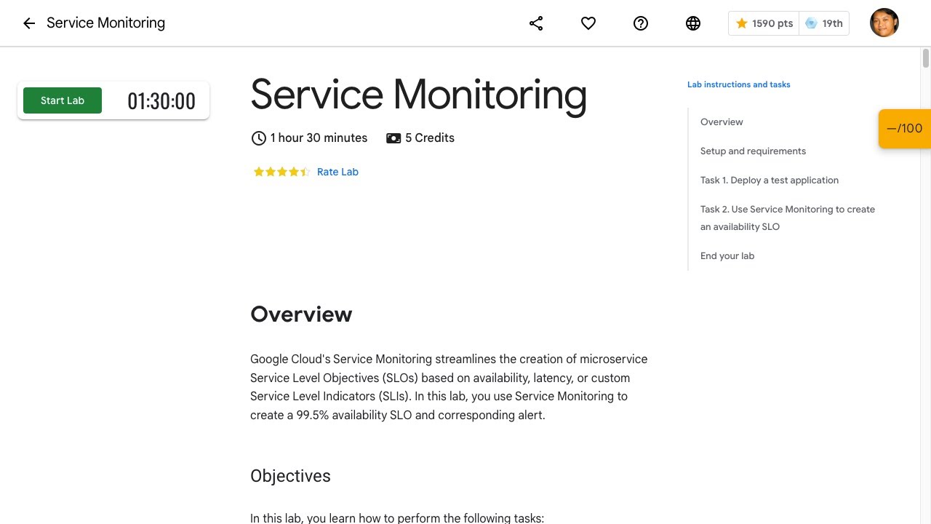Viewport: 931px width, 524px height.
Task: Start the lab with green button
Action: pyautogui.click(x=63, y=100)
